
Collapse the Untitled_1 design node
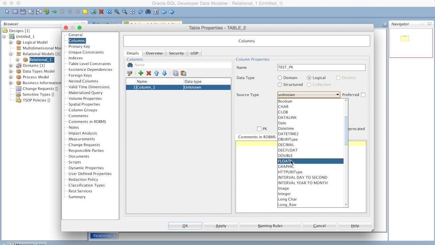(x=4, y=37)
